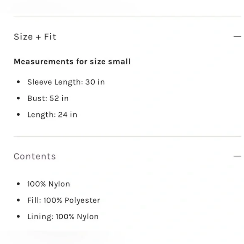Click the bullet beside Sleeve Length
The image size is (244, 244).
19,82
